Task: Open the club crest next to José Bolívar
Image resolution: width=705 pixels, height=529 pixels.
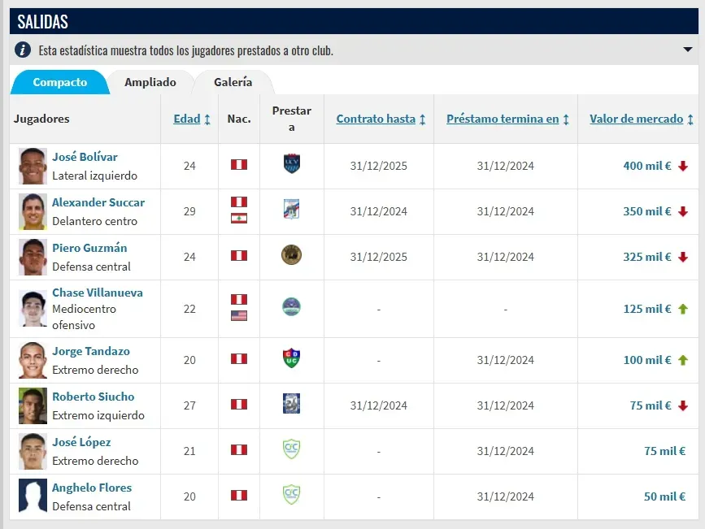Action: pos(291,166)
